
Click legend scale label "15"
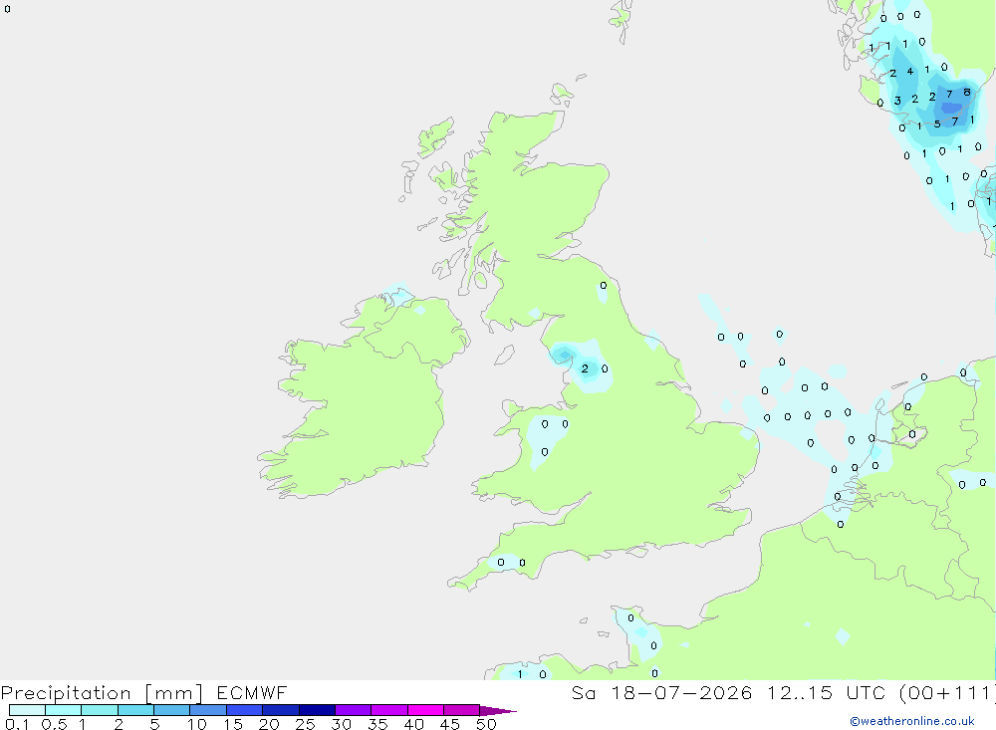233,724
